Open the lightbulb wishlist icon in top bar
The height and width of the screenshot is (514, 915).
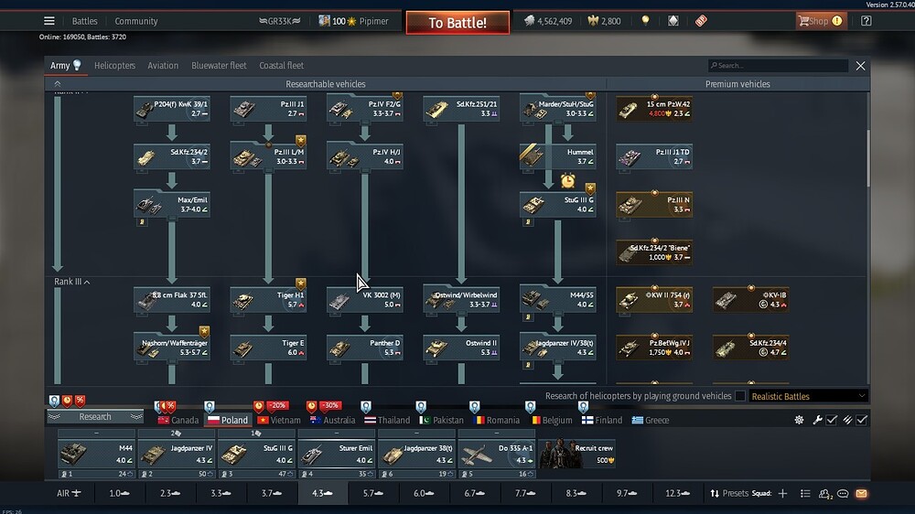tap(645, 21)
